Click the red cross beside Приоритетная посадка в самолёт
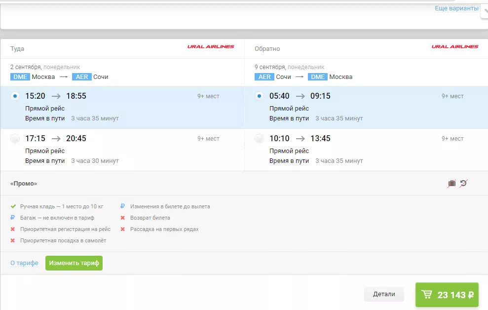Viewport: 488px width, 310px height. coord(13,241)
